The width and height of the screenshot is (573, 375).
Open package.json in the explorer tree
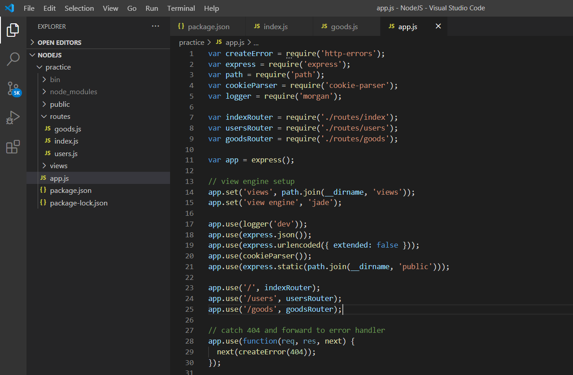click(x=98, y=190)
